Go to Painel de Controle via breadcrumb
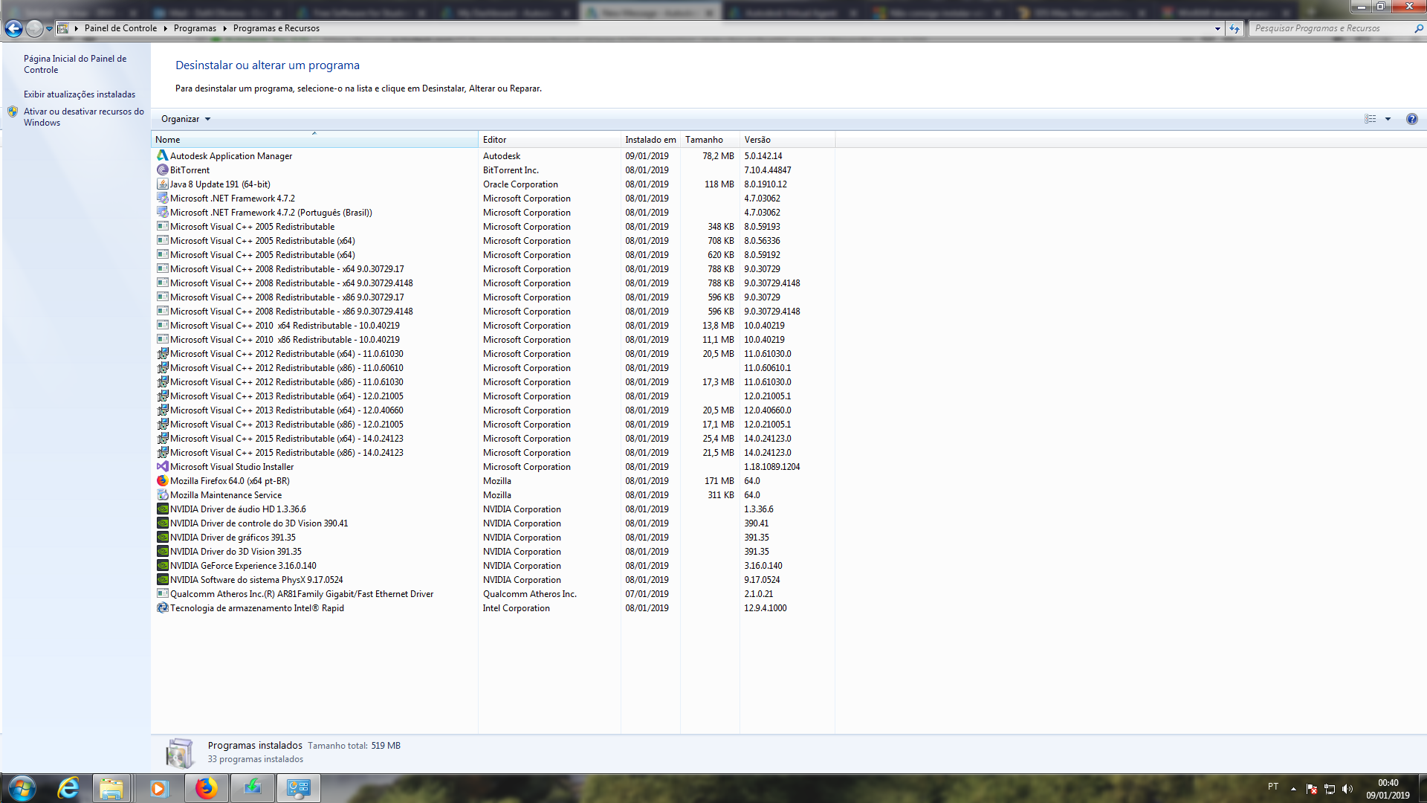 pos(119,28)
